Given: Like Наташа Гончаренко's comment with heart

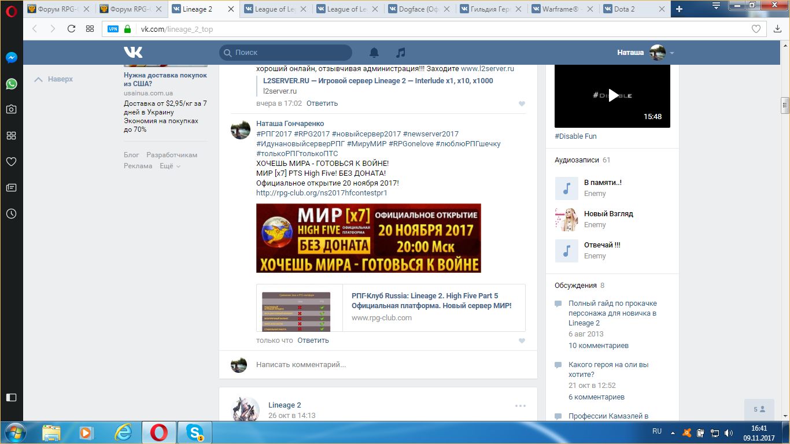Looking at the screenshot, I should (522, 341).
